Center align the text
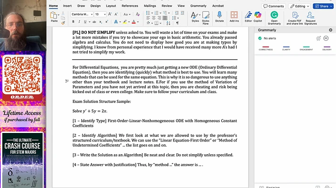Viewport: 336px width, 188px height. tap(154, 18)
